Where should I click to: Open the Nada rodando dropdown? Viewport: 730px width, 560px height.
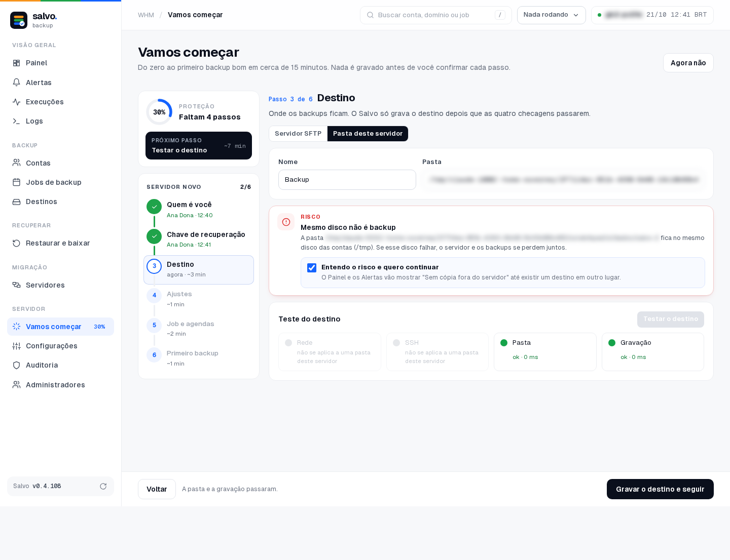click(551, 15)
